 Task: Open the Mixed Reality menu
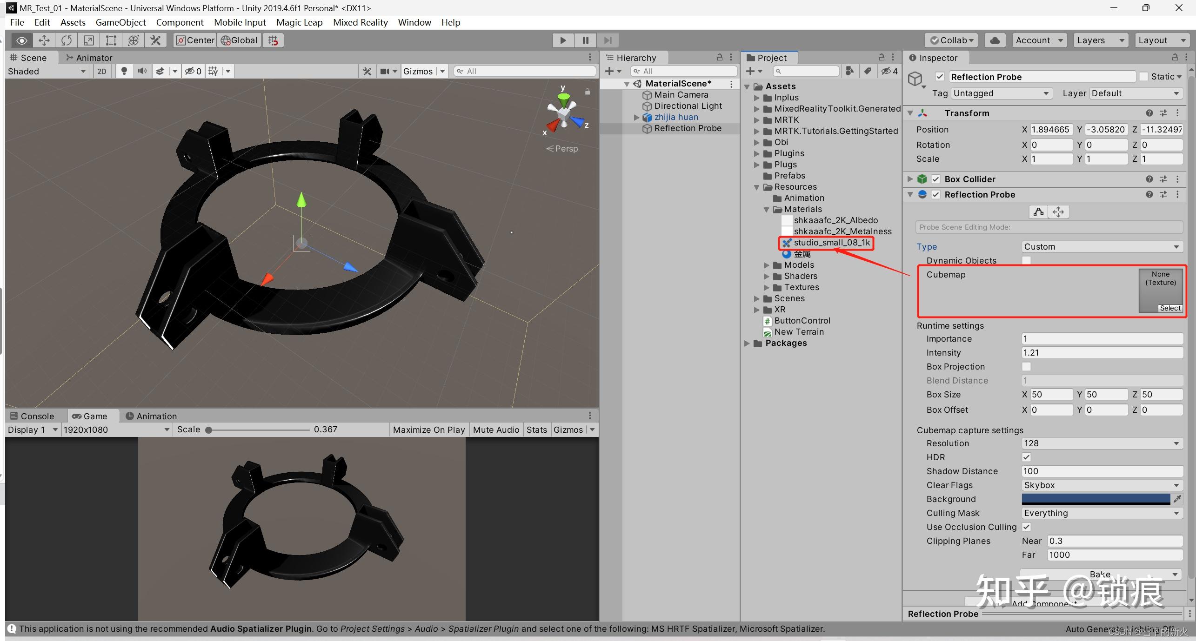(x=360, y=22)
